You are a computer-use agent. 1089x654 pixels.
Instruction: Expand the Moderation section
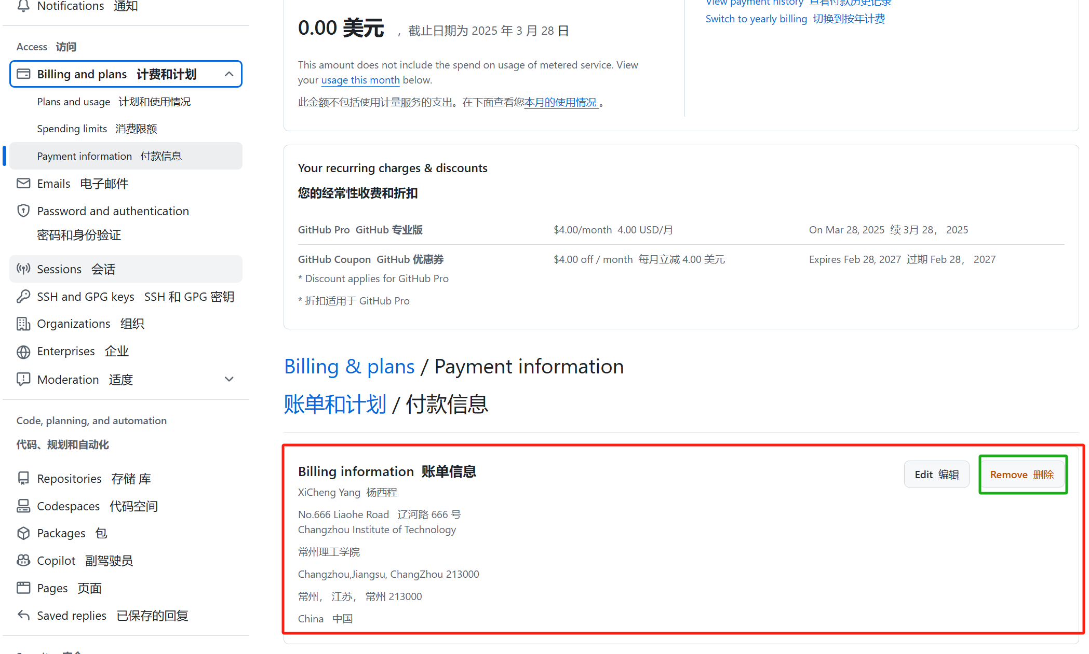[x=229, y=379]
